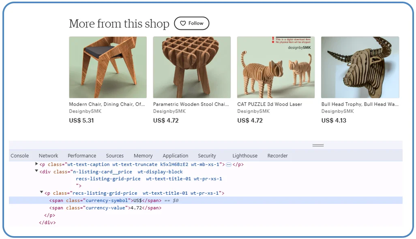Viewport: 416px width, 239px height.
Task: Open the Application panel
Action: coord(175,155)
